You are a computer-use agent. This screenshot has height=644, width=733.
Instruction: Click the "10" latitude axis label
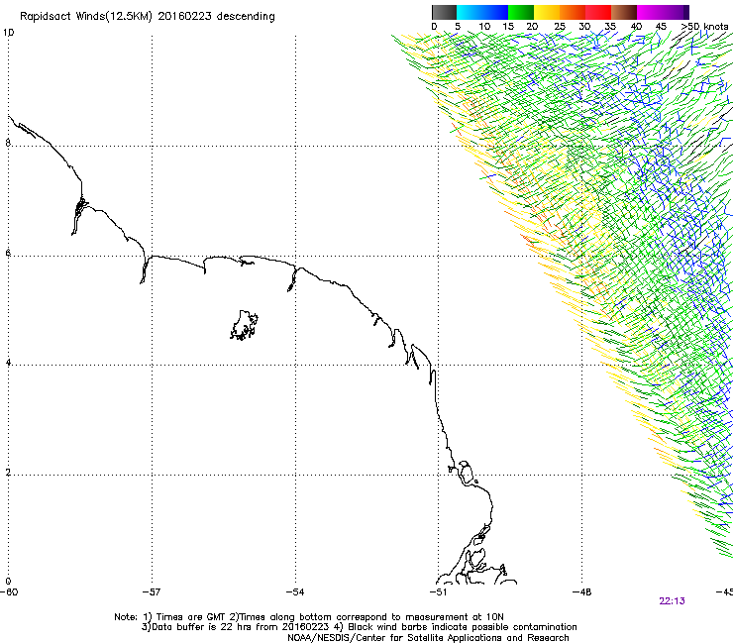(8, 33)
